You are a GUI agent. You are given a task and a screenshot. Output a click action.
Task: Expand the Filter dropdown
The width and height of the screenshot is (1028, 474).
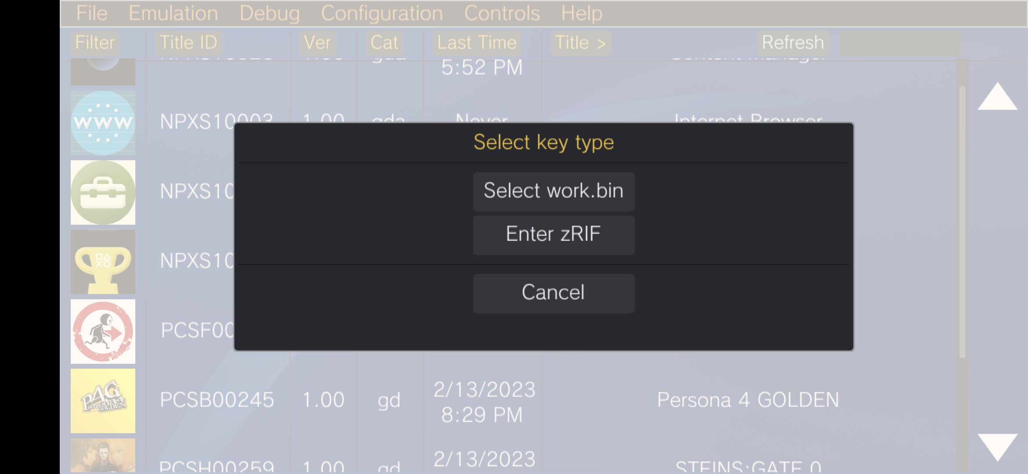95,43
